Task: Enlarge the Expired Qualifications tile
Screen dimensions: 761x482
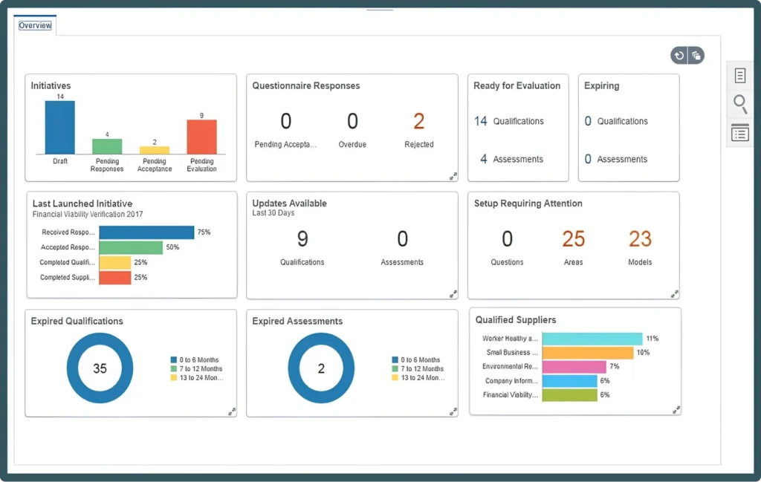Action: tap(232, 411)
